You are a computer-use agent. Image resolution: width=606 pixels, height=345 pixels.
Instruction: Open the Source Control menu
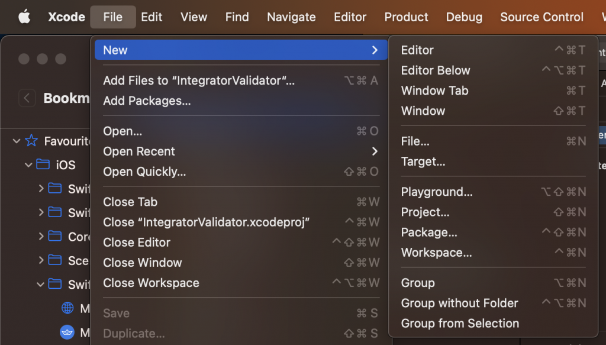(x=542, y=17)
